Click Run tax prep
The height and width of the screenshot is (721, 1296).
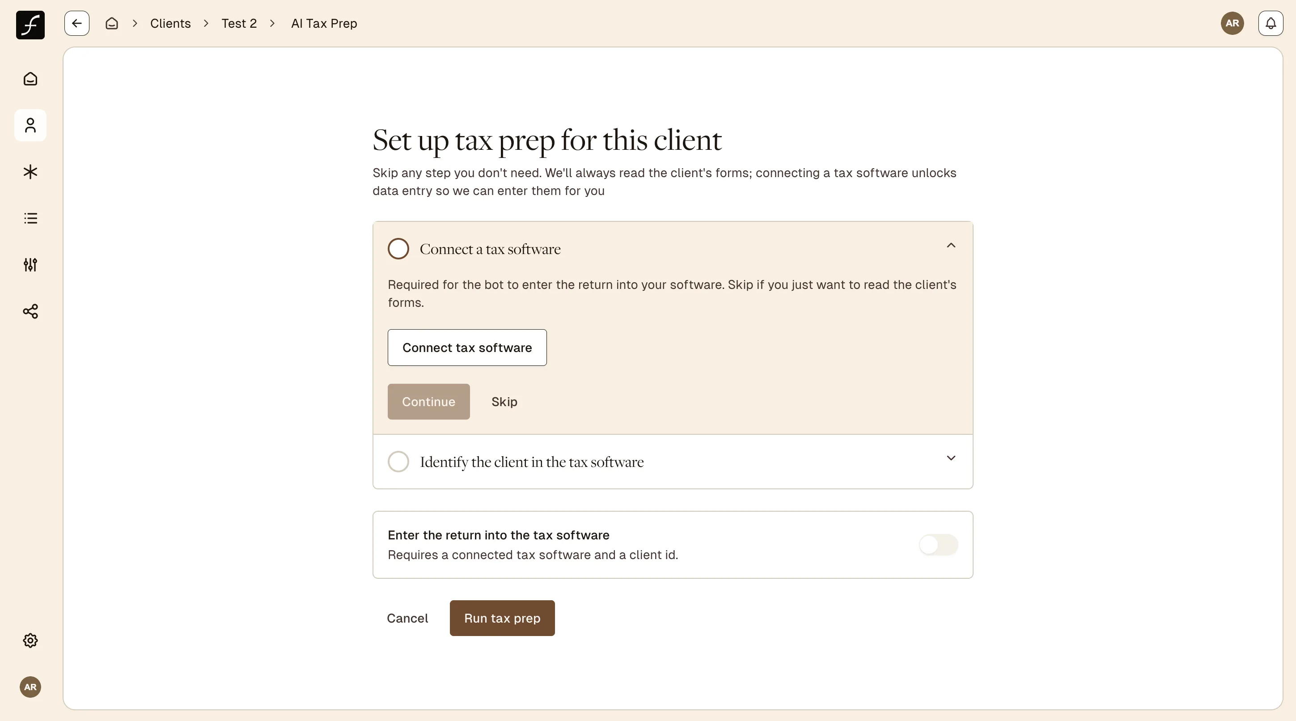(x=502, y=618)
